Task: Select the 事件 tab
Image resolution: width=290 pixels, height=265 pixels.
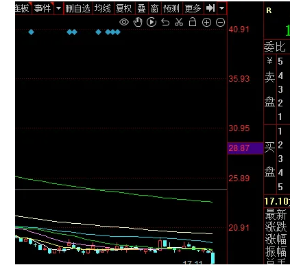Action: 43,9
